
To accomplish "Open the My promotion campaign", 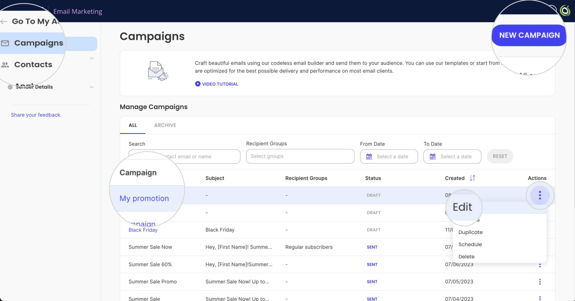I will tap(144, 198).
